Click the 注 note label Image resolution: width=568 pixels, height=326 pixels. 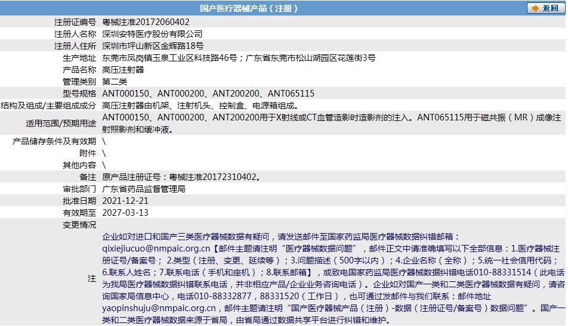point(92,278)
